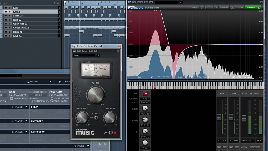Screen dimensions: 268x151
Task: Click COPY TO in Equilibrium toolbar
Action: pos(224,8)
